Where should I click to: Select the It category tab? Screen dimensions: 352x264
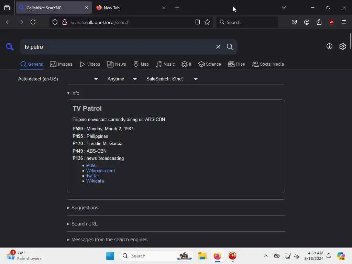coord(186,64)
